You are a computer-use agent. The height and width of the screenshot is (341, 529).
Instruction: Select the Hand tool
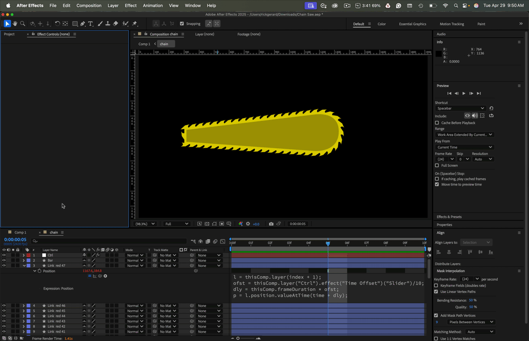point(15,23)
